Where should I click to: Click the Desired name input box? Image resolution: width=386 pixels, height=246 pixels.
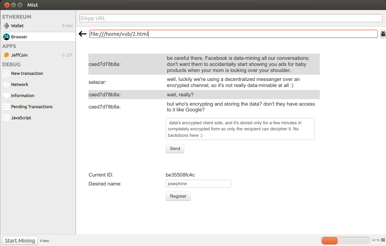[198, 184]
